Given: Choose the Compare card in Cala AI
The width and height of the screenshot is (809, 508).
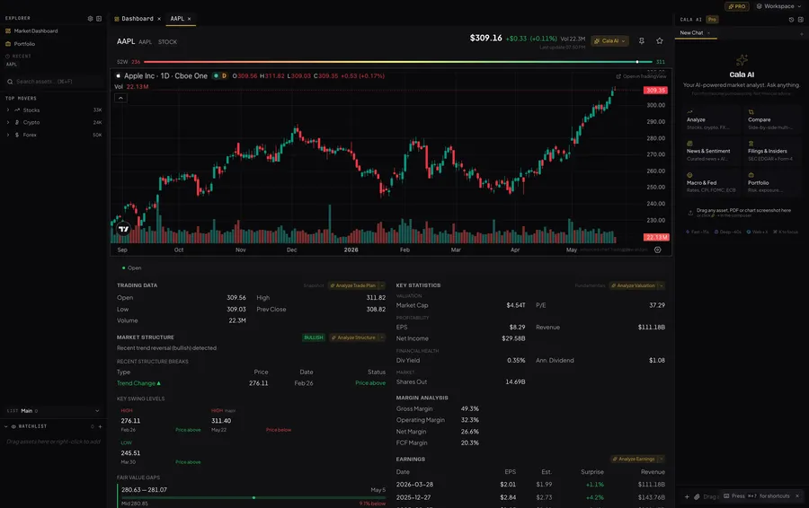Looking at the screenshot, I should (x=772, y=119).
